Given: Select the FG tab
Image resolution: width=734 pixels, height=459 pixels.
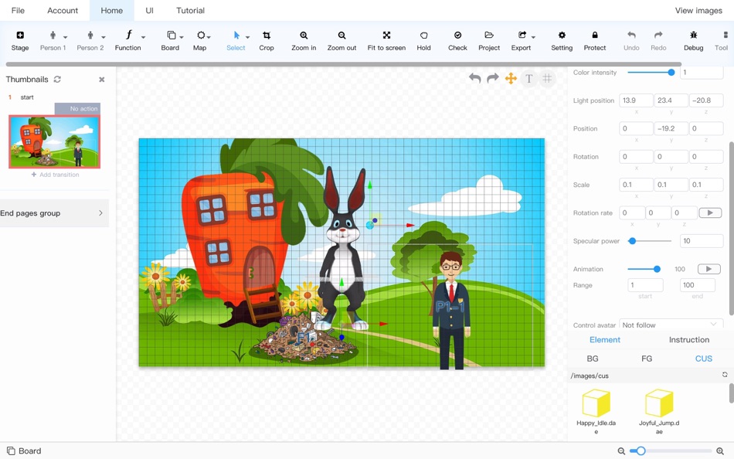Looking at the screenshot, I should coord(647,359).
